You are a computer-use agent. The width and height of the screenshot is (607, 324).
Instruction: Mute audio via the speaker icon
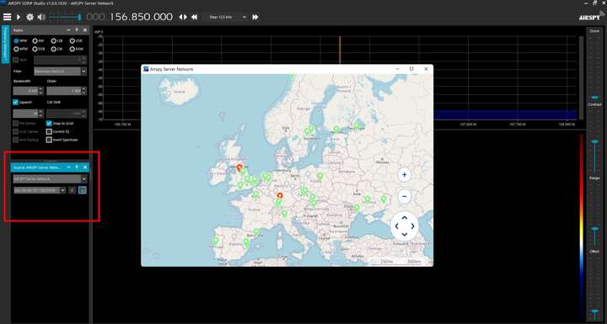click(41, 17)
